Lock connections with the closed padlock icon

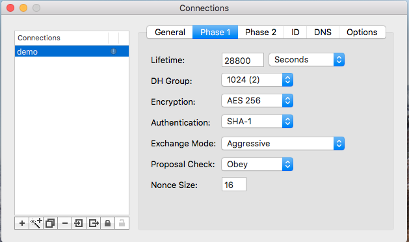click(107, 223)
